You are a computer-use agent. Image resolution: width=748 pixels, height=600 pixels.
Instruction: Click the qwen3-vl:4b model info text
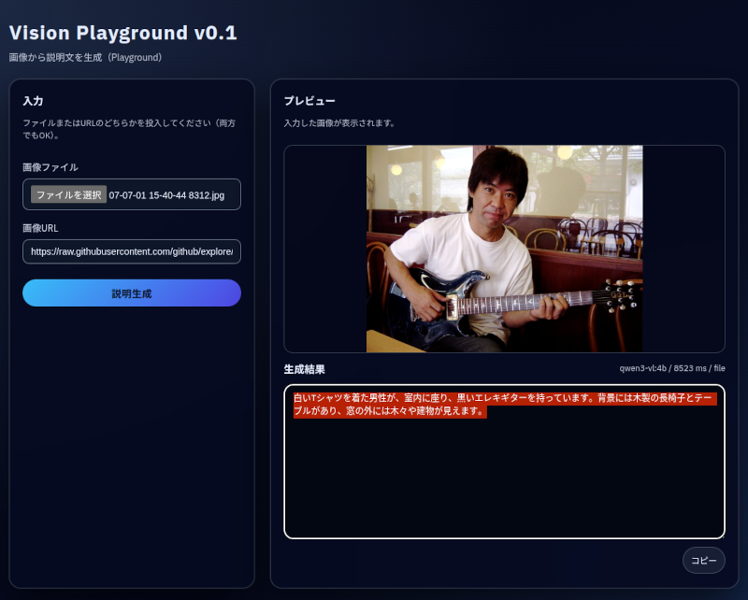(671, 369)
